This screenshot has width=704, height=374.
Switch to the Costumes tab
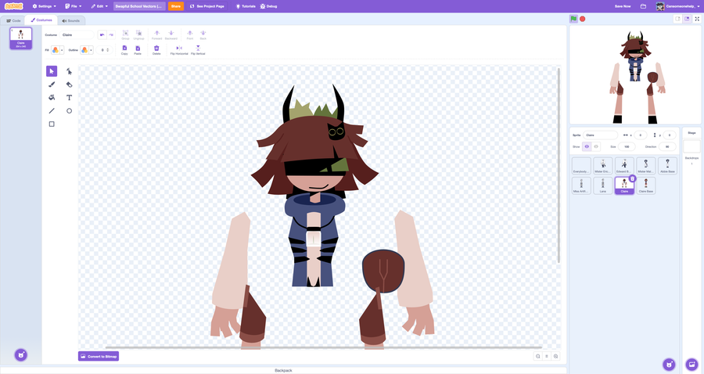click(41, 20)
